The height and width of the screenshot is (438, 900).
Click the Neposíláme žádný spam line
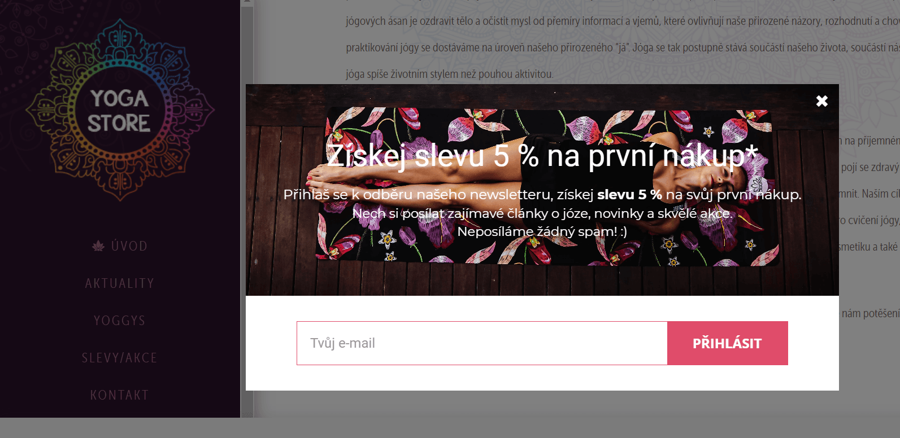542,231
